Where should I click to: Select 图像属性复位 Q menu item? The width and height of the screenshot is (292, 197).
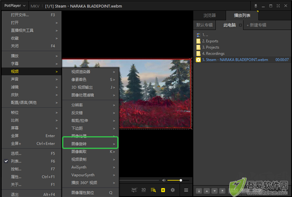[91, 193]
